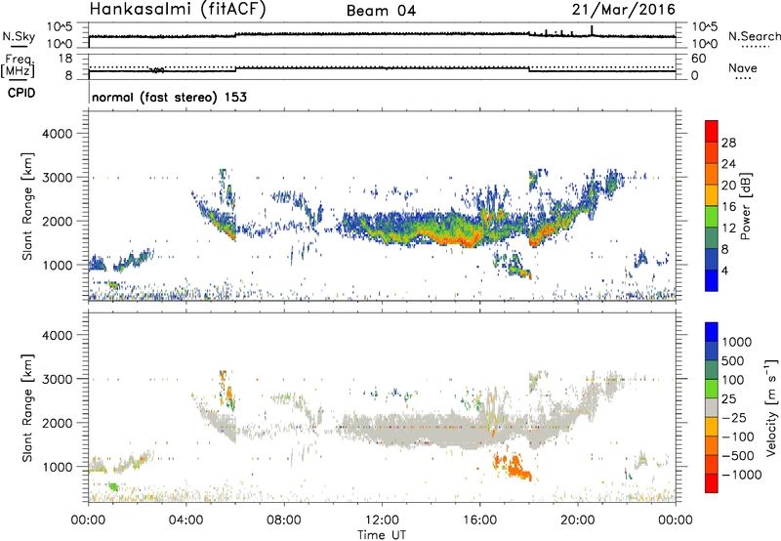The width and height of the screenshot is (781, 541).
Task: Click the 'Velocity [m s-1]' colorbar label
Action: (x=771, y=407)
